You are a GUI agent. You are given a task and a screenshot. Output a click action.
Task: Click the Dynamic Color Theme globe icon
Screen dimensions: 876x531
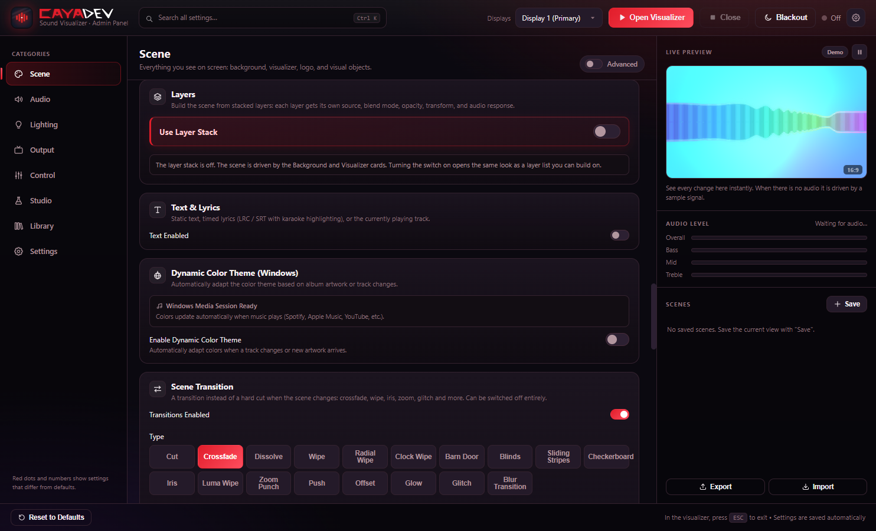(x=158, y=275)
